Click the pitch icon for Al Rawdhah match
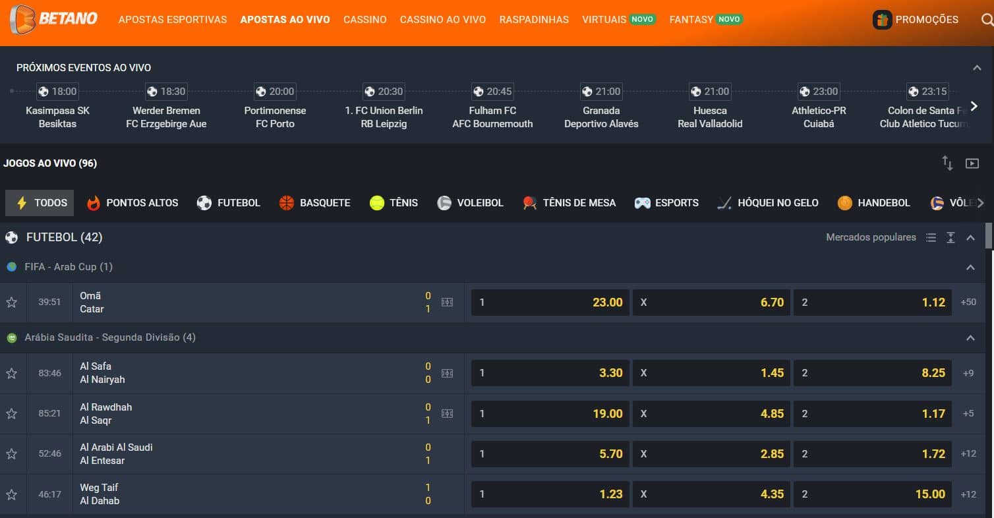Screen dimensions: 994x518 click(x=447, y=414)
